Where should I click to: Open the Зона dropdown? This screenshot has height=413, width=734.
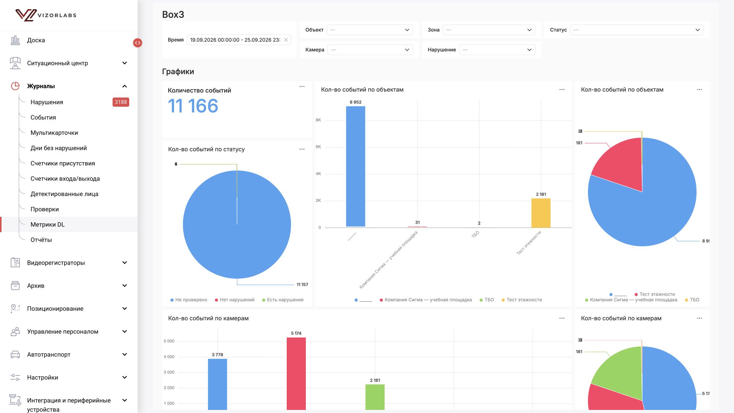(489, 30)
